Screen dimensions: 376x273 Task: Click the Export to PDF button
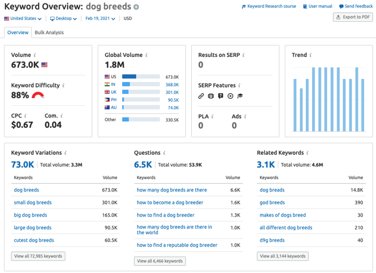point(353,17)
